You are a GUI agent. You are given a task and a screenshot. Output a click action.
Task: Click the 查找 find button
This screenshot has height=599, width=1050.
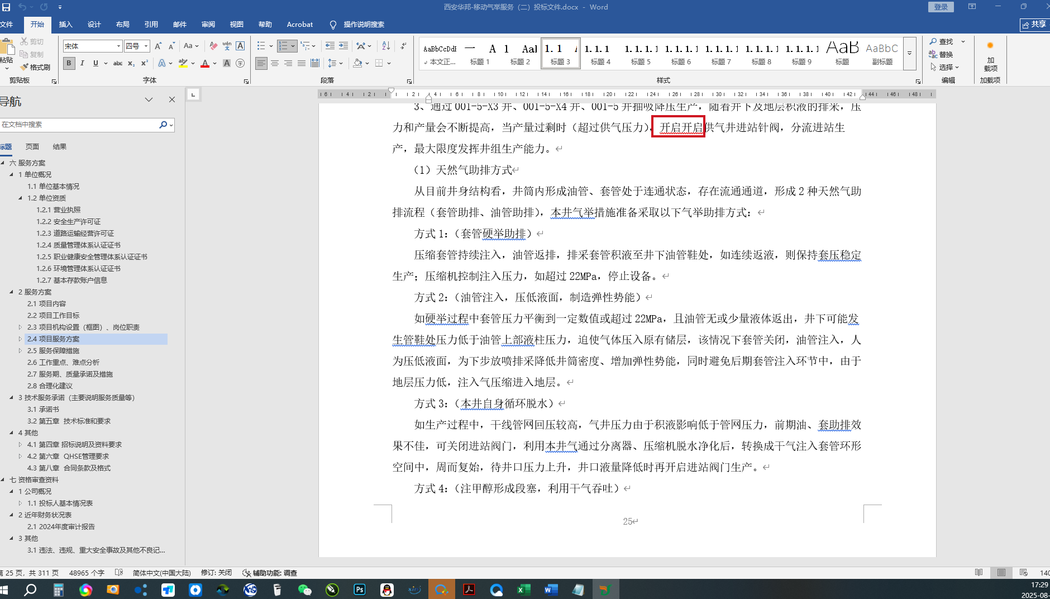click(x=942, y=41)
